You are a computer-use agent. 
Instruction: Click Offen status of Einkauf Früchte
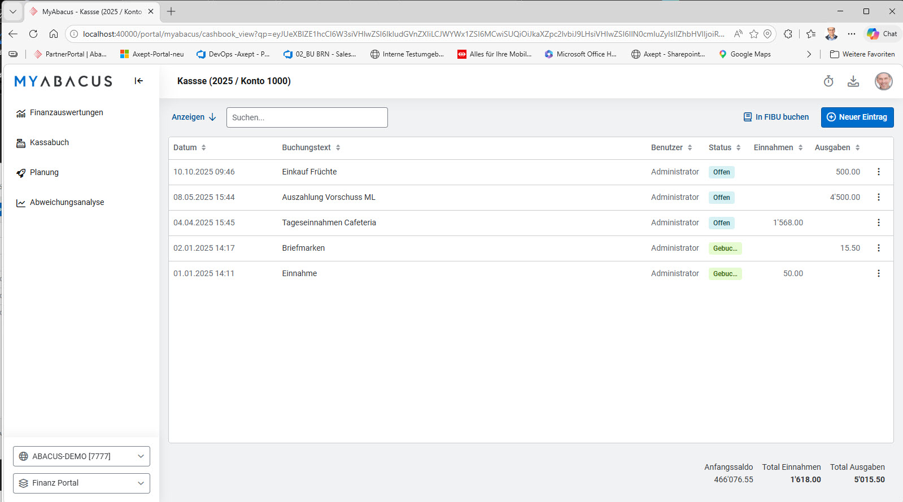point(722,172)
